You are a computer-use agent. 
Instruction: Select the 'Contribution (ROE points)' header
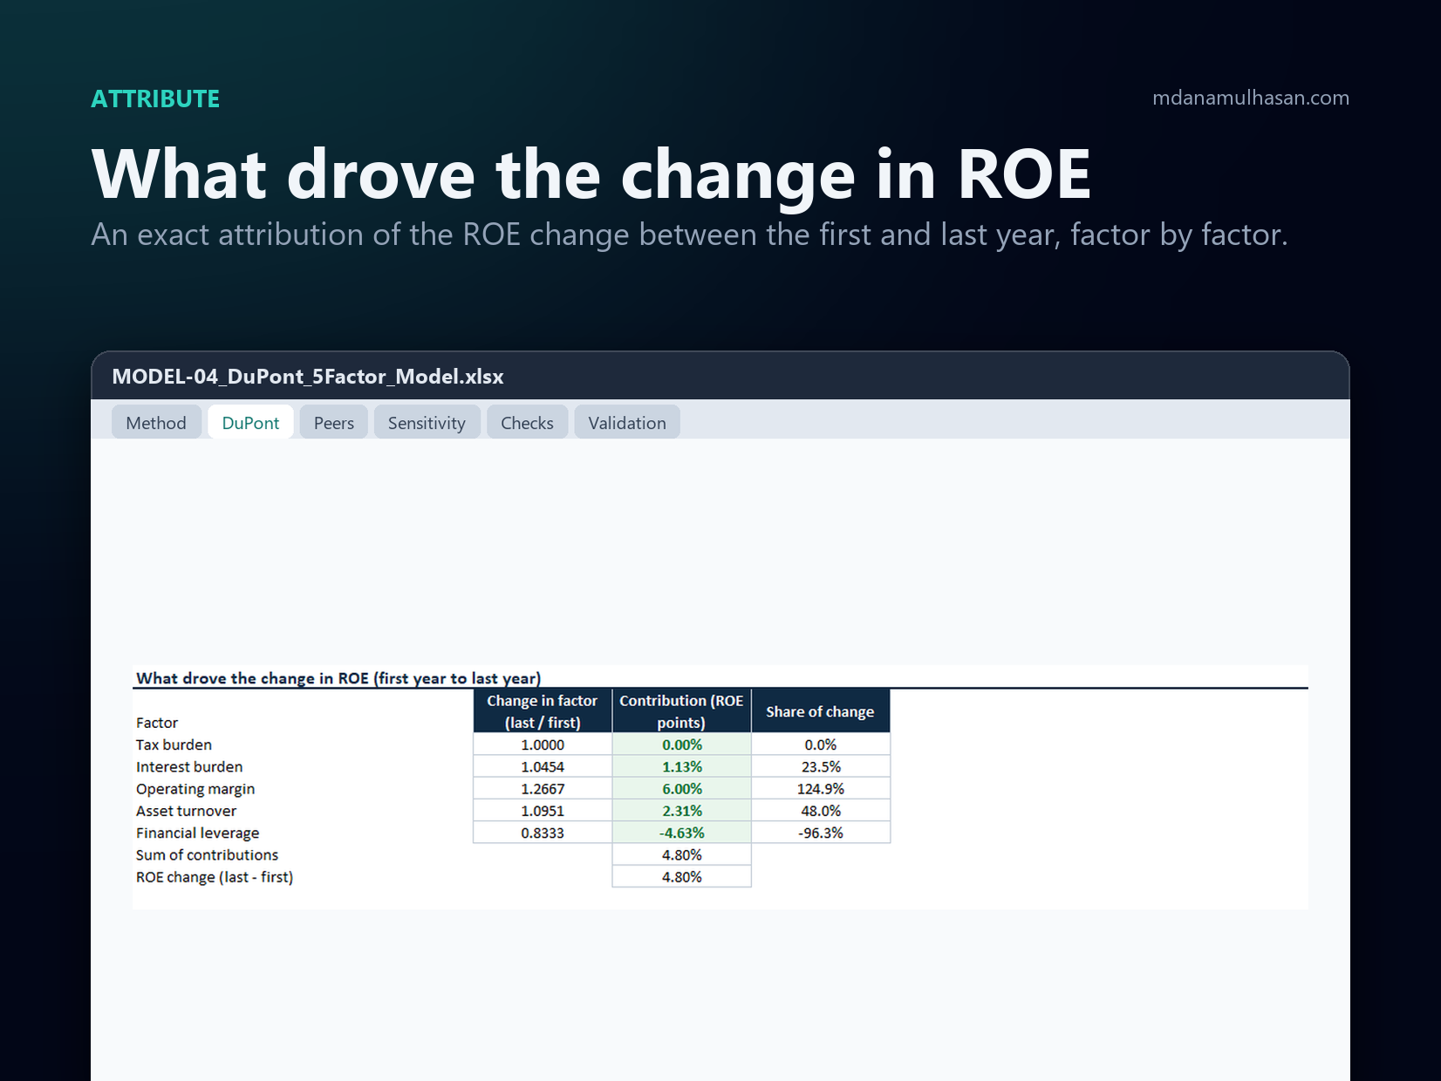click(x=681, y=711)
